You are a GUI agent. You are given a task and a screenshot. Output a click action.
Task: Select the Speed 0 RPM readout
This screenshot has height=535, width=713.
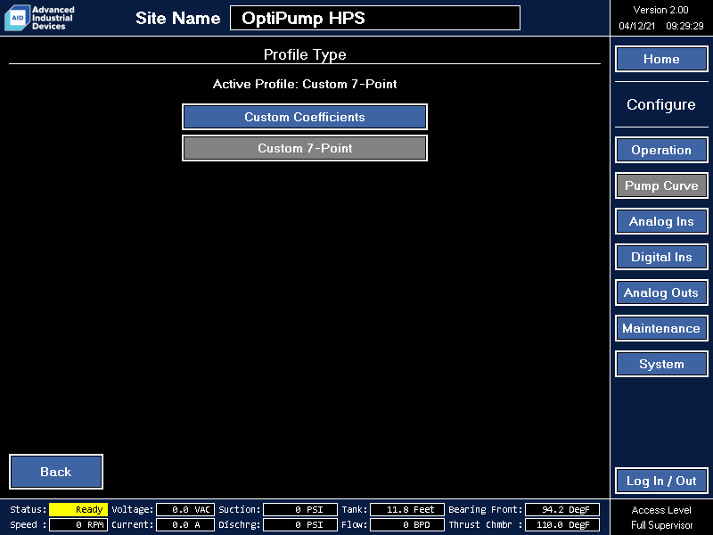(78, 524)
